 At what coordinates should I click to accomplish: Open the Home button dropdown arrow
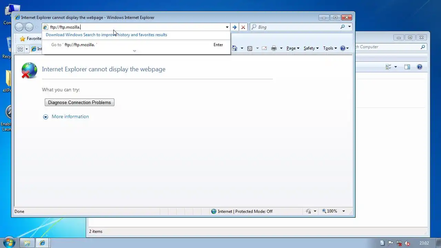tap(242, 48)
